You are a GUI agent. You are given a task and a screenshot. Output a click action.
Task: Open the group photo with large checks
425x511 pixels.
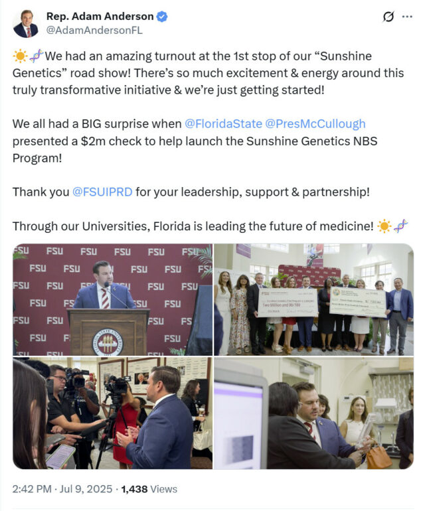click(x=314, y=299)
